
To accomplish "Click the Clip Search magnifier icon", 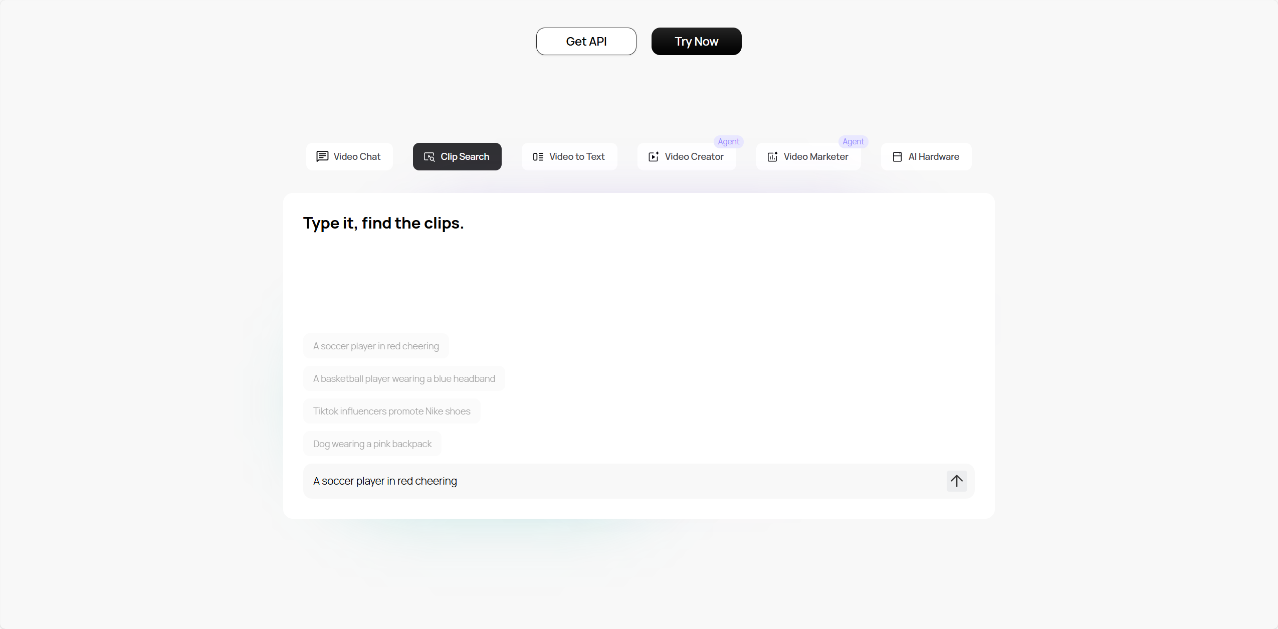I will [430, 157].
